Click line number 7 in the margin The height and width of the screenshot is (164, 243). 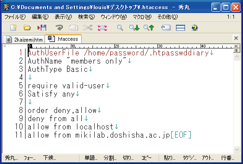[21, 102]
